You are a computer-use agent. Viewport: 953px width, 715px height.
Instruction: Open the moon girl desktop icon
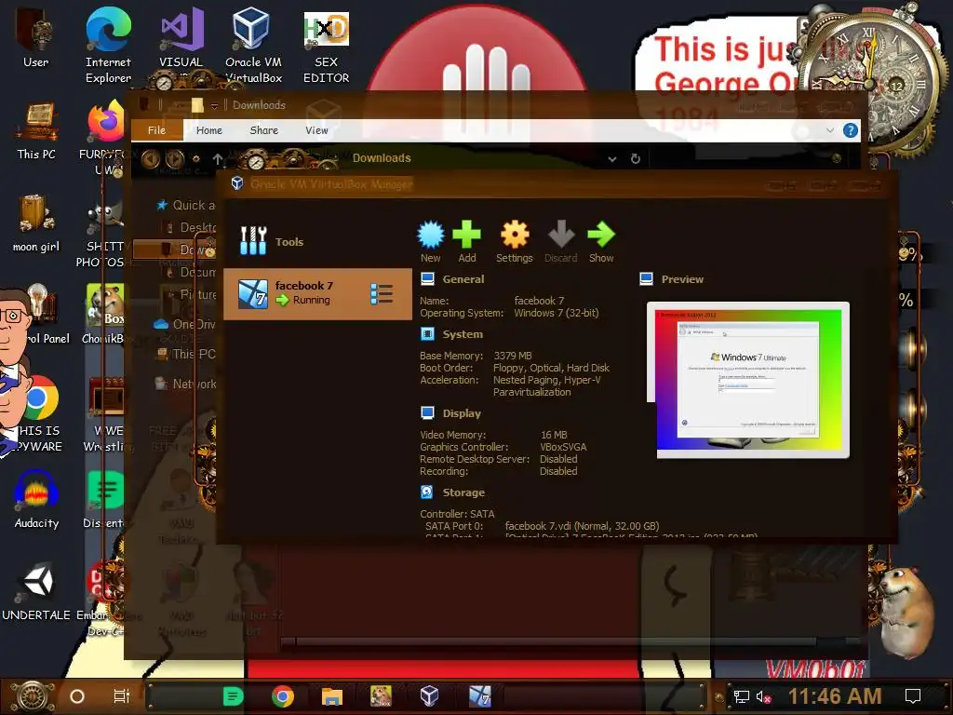click(36, 223)
